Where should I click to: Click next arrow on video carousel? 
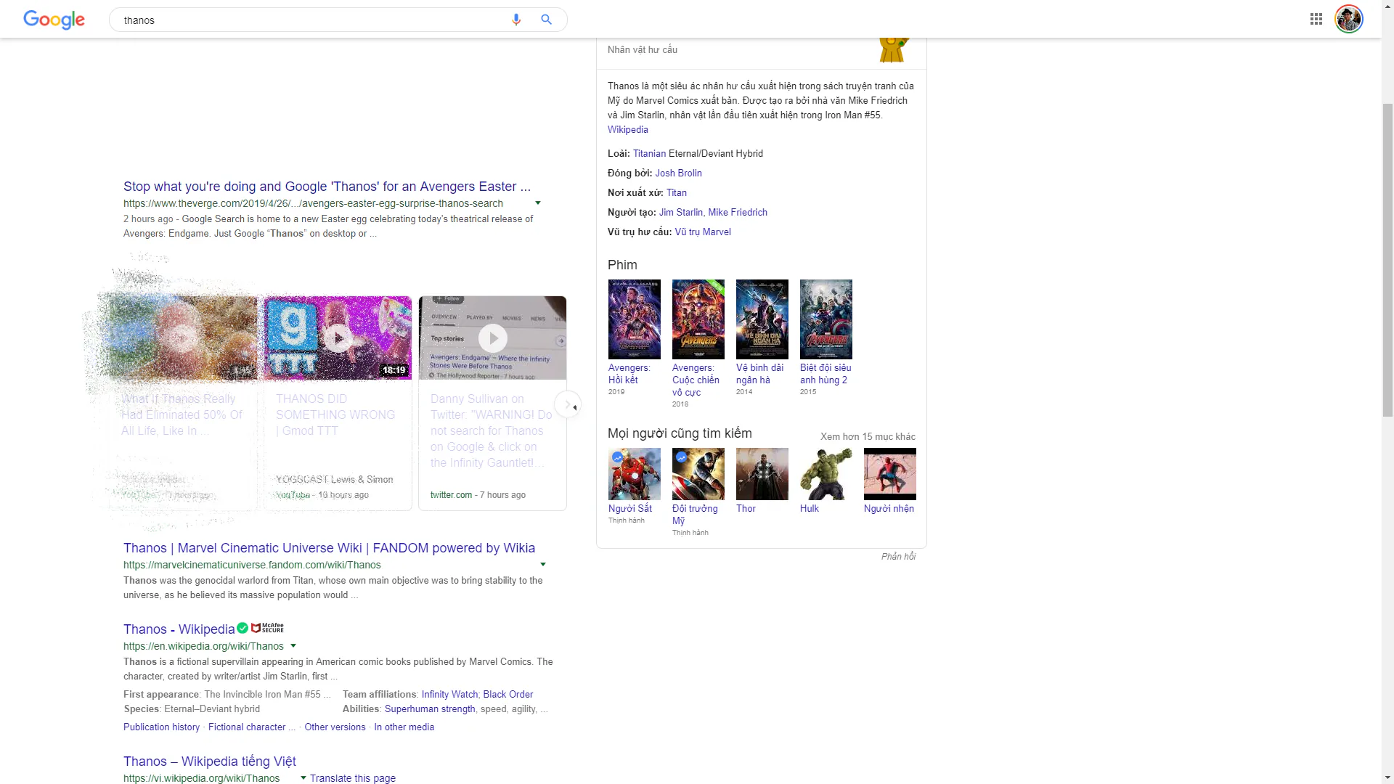(567, 404)
